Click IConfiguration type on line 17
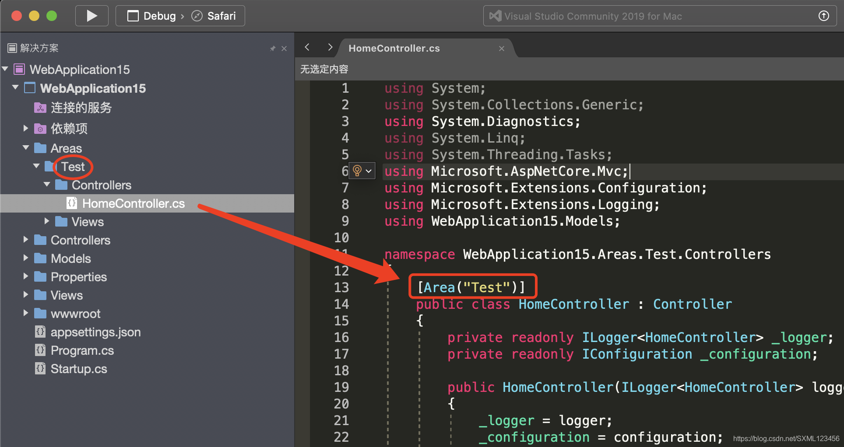The width and height of the screenshot is (844, 447). click(x=637, y=354)
